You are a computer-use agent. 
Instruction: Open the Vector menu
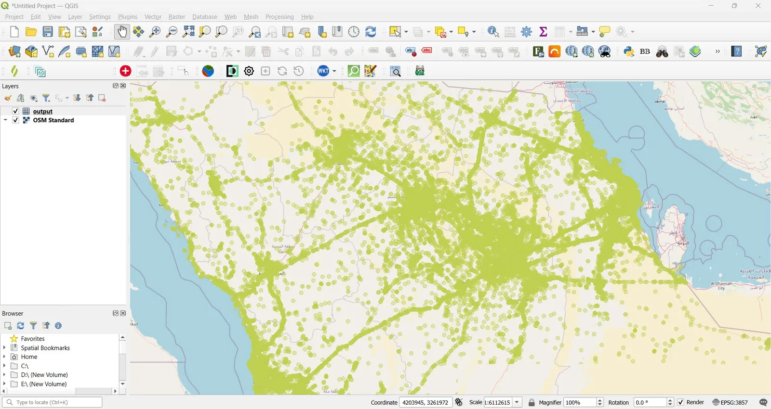(153, 17)
